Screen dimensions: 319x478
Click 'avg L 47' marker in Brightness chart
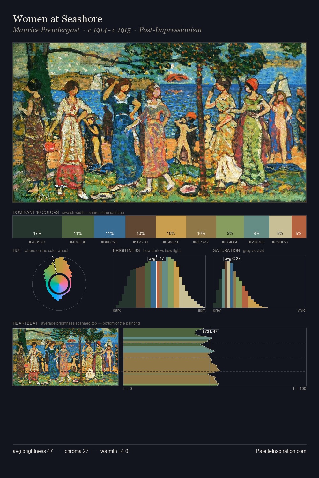click(x=156, y=259)
